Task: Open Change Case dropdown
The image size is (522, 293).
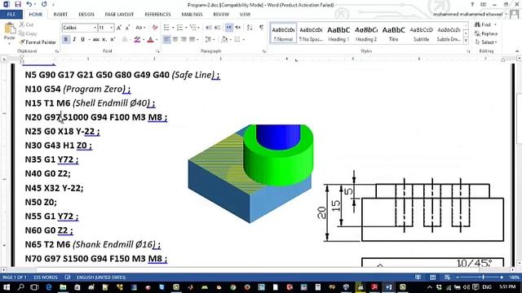Action: (140, 28)
